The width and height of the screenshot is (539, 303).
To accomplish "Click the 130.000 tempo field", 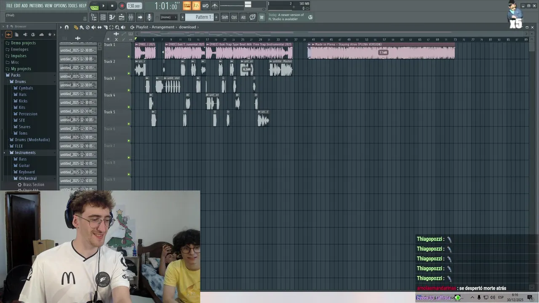I will click(x=134, y=6).
